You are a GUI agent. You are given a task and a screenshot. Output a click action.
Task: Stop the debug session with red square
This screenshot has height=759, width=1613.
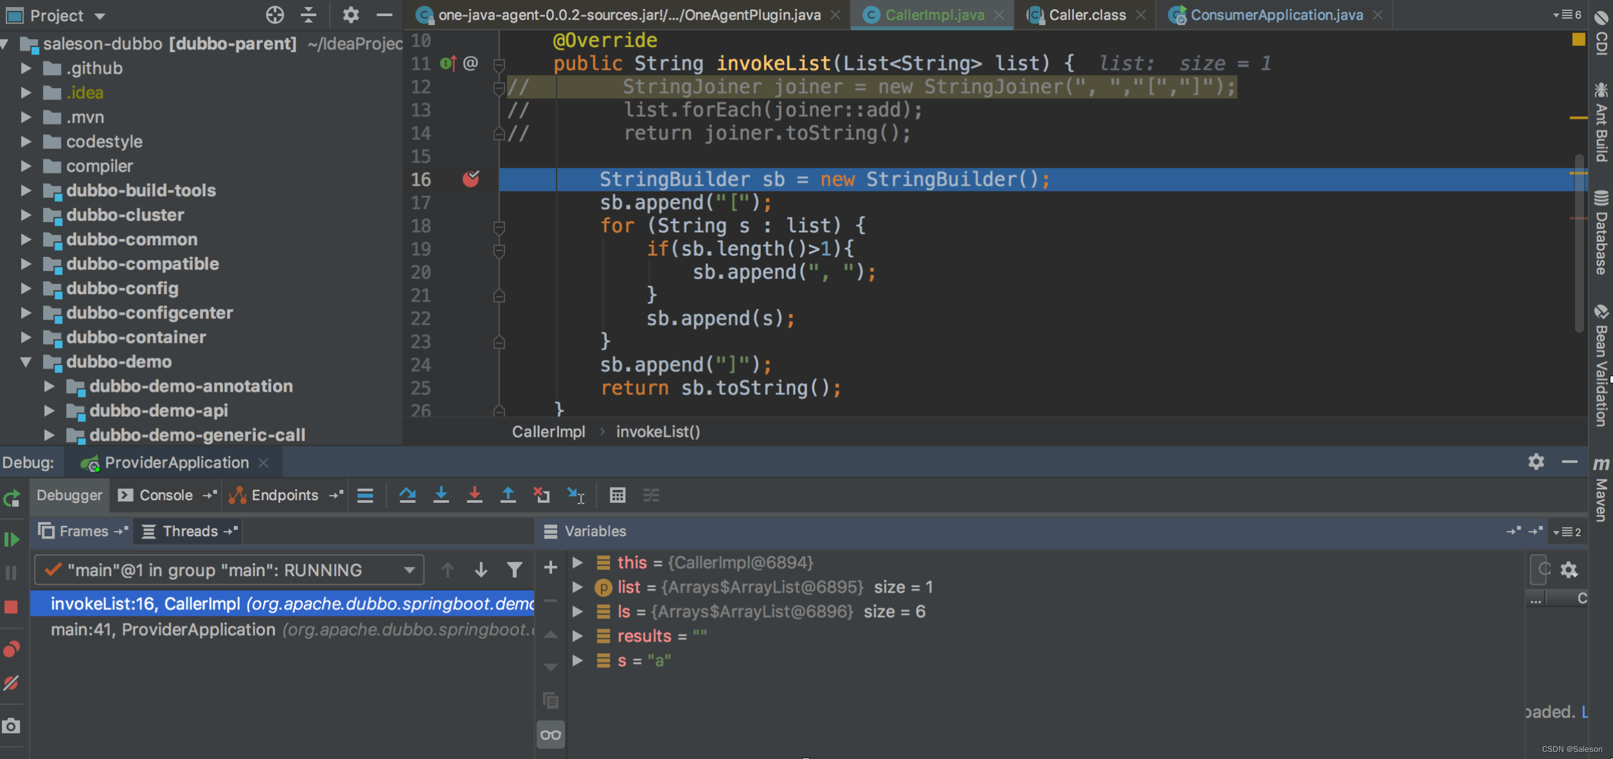(12, 607)
